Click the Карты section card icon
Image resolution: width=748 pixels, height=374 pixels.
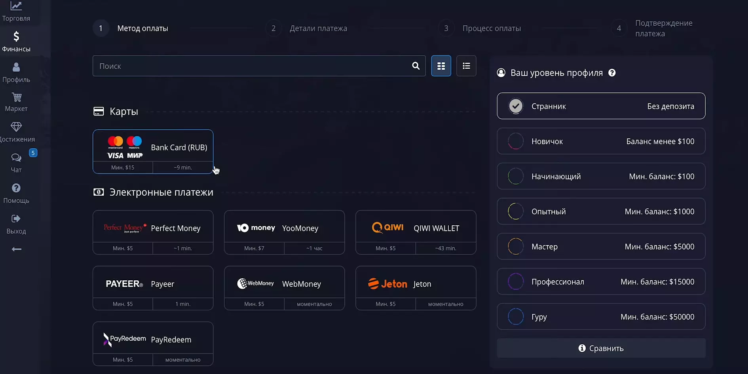(x=99, y=111)
